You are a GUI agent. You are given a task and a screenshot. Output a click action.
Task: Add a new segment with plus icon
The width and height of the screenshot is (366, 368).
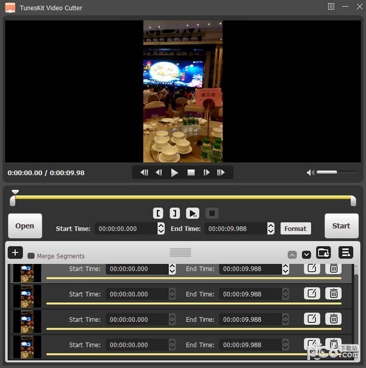[x=15, y=253]
